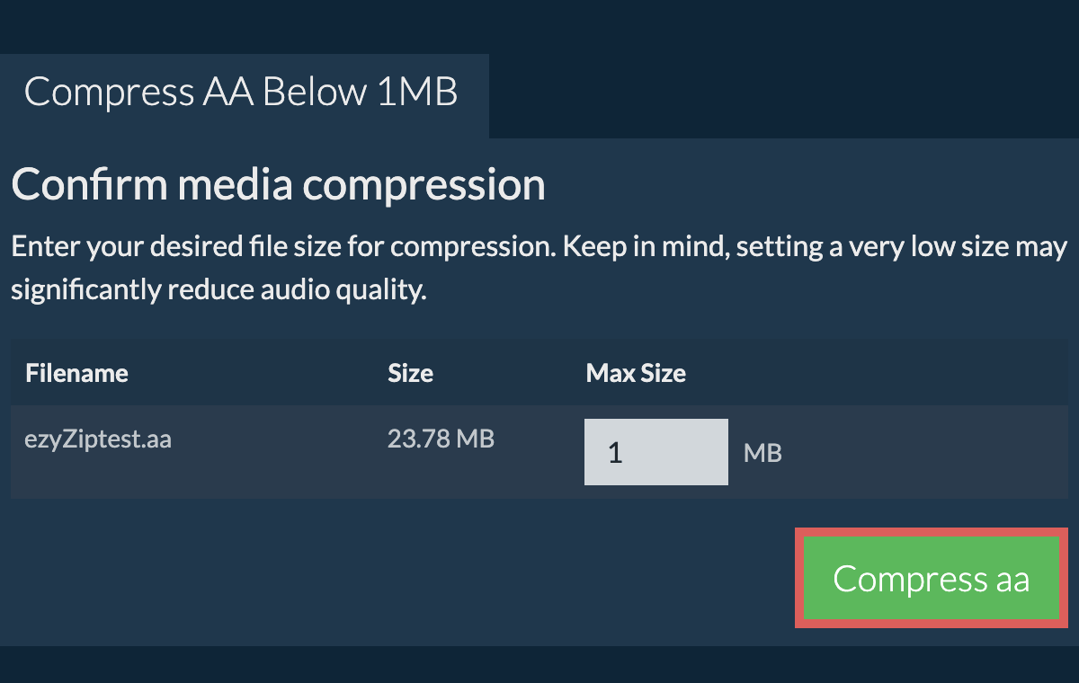Select the Compress AA Below 1MB tab

click(x=241, y=93)
